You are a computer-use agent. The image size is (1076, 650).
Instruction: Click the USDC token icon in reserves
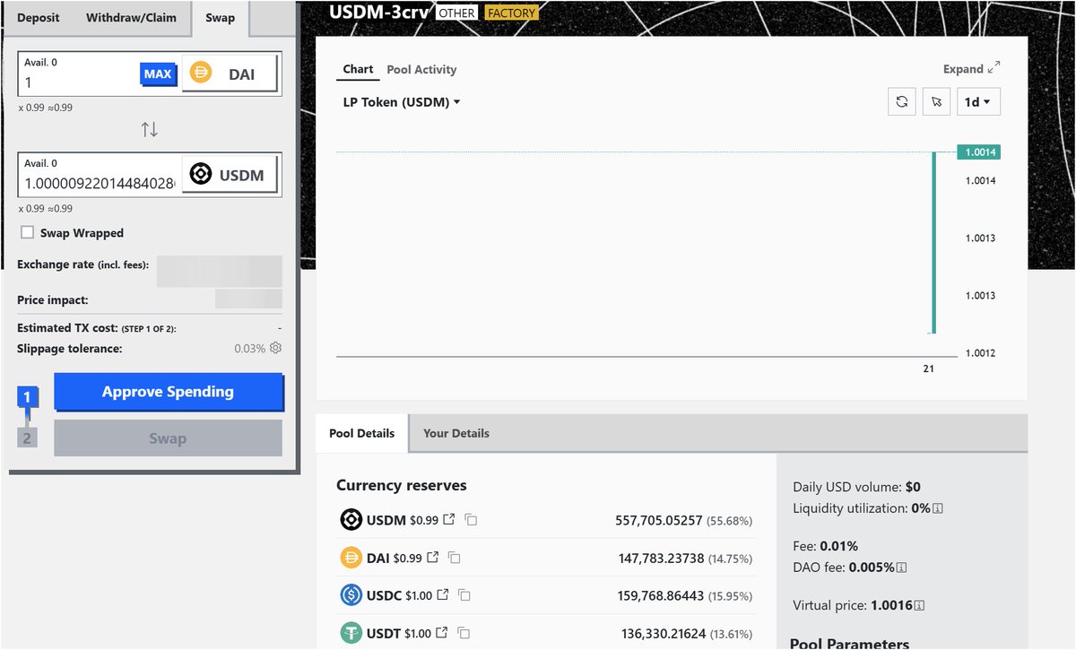pos(351,595)
